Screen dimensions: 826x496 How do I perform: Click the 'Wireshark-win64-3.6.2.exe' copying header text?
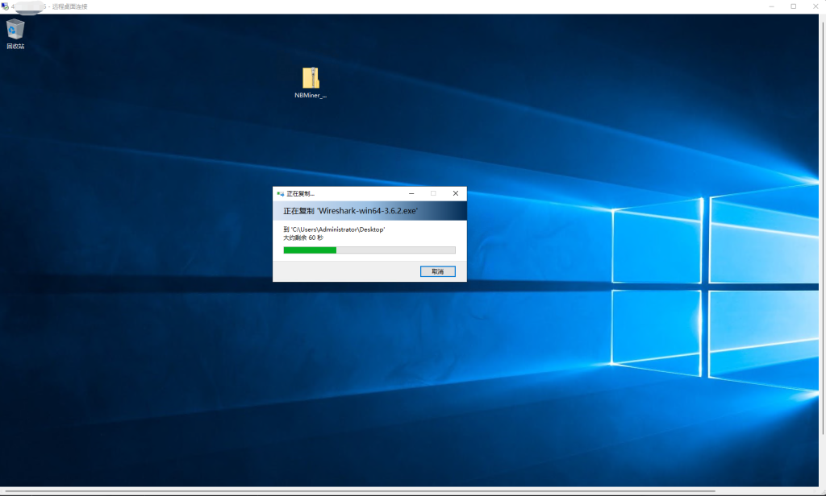click(350, 211)
